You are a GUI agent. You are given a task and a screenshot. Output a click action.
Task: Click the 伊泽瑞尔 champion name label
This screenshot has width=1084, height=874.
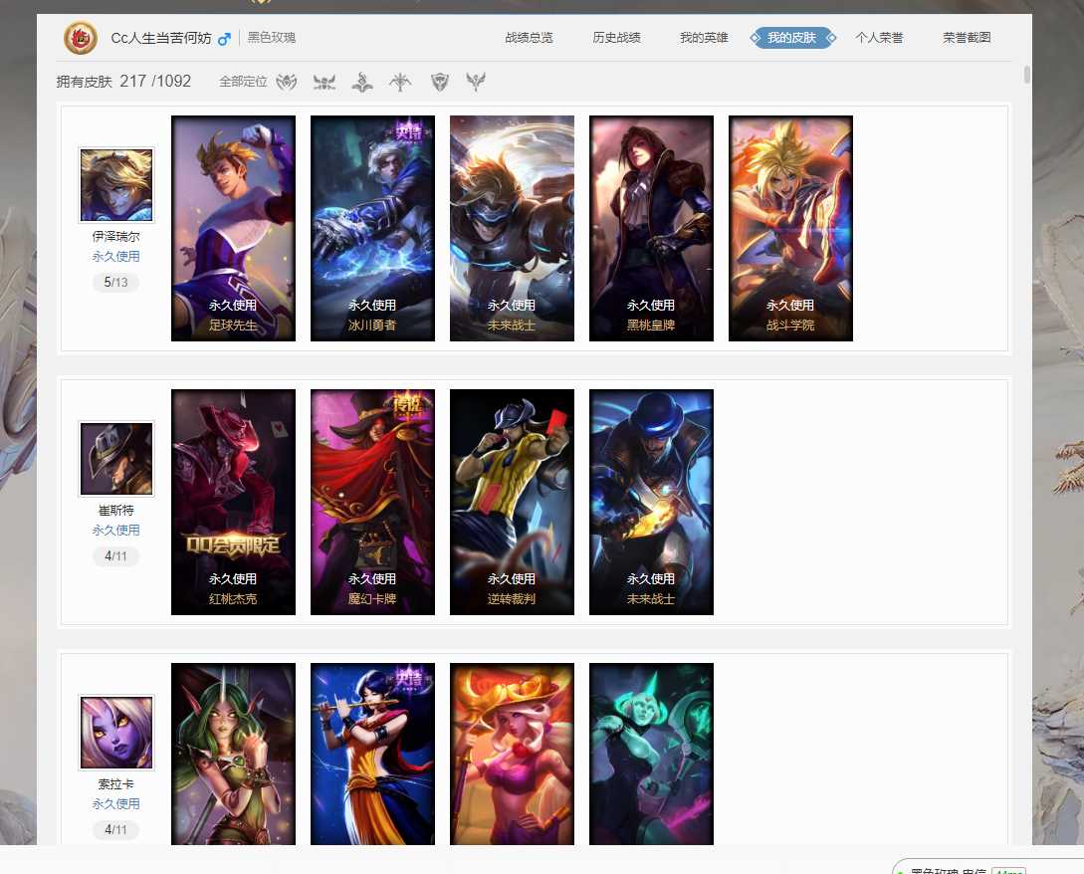pyautogui.click(x=116, y=237)
